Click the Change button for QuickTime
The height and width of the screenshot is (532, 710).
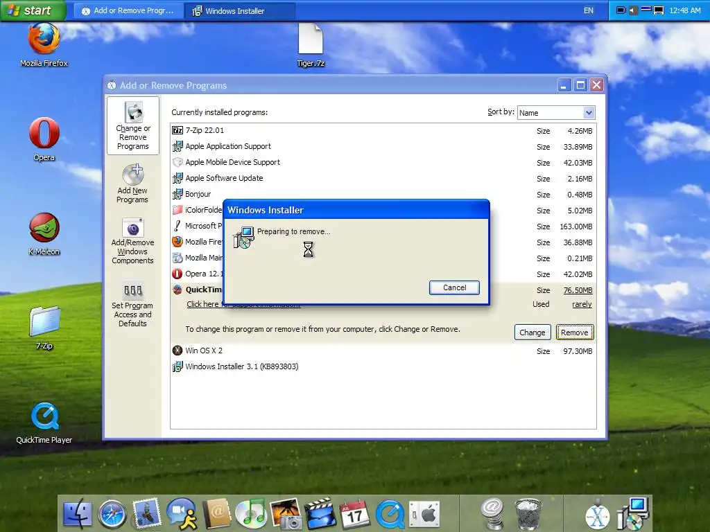[532, 332]
